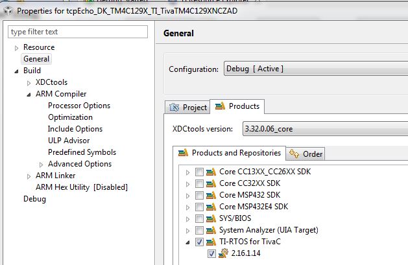Expand the ARM Linker node
The height and width of the screenshot is (265, 408).
tap(29, 176)
